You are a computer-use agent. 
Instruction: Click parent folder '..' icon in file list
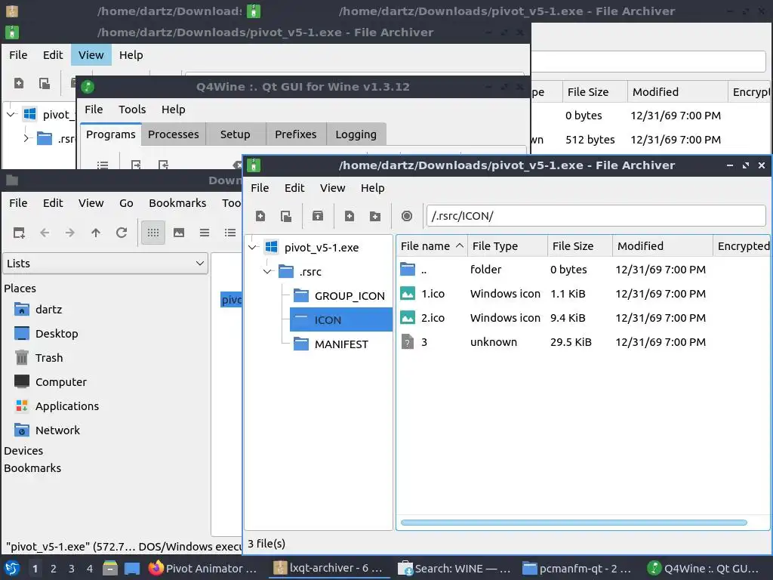coord(408,270)
